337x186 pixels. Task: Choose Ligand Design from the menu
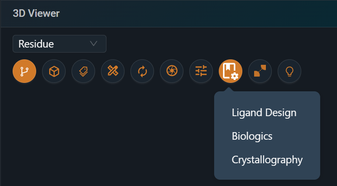(264, 113)
